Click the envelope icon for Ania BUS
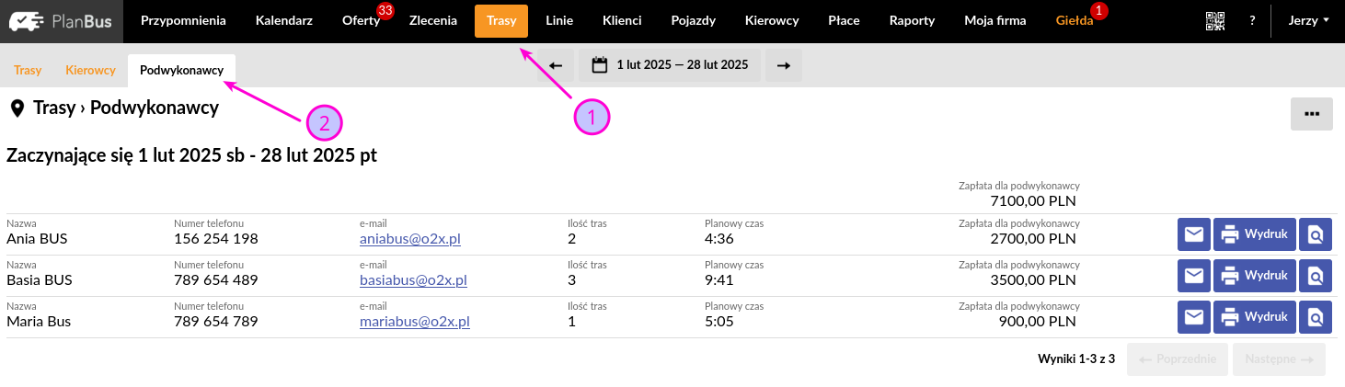 click(1194, 234)
